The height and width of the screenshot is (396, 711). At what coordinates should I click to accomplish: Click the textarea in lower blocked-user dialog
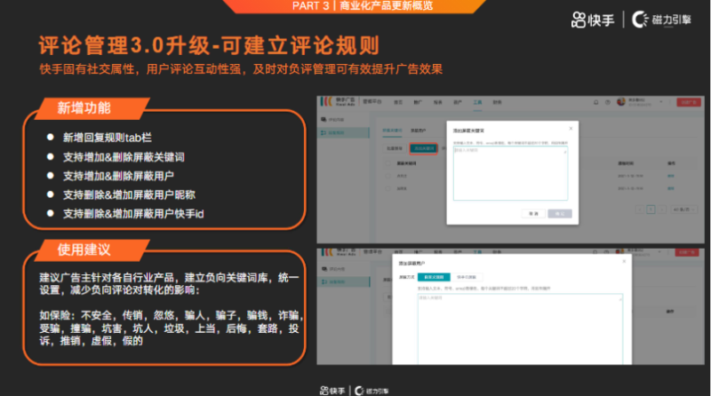(x=520, y=329)
